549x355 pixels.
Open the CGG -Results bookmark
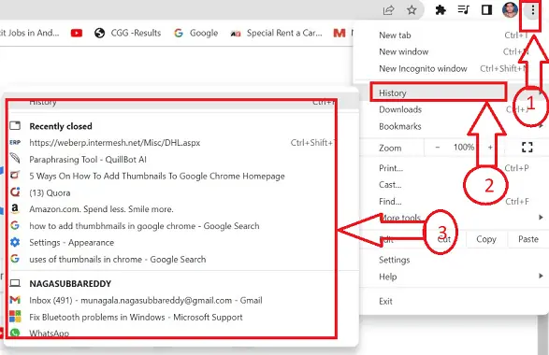tap(127, 33)
